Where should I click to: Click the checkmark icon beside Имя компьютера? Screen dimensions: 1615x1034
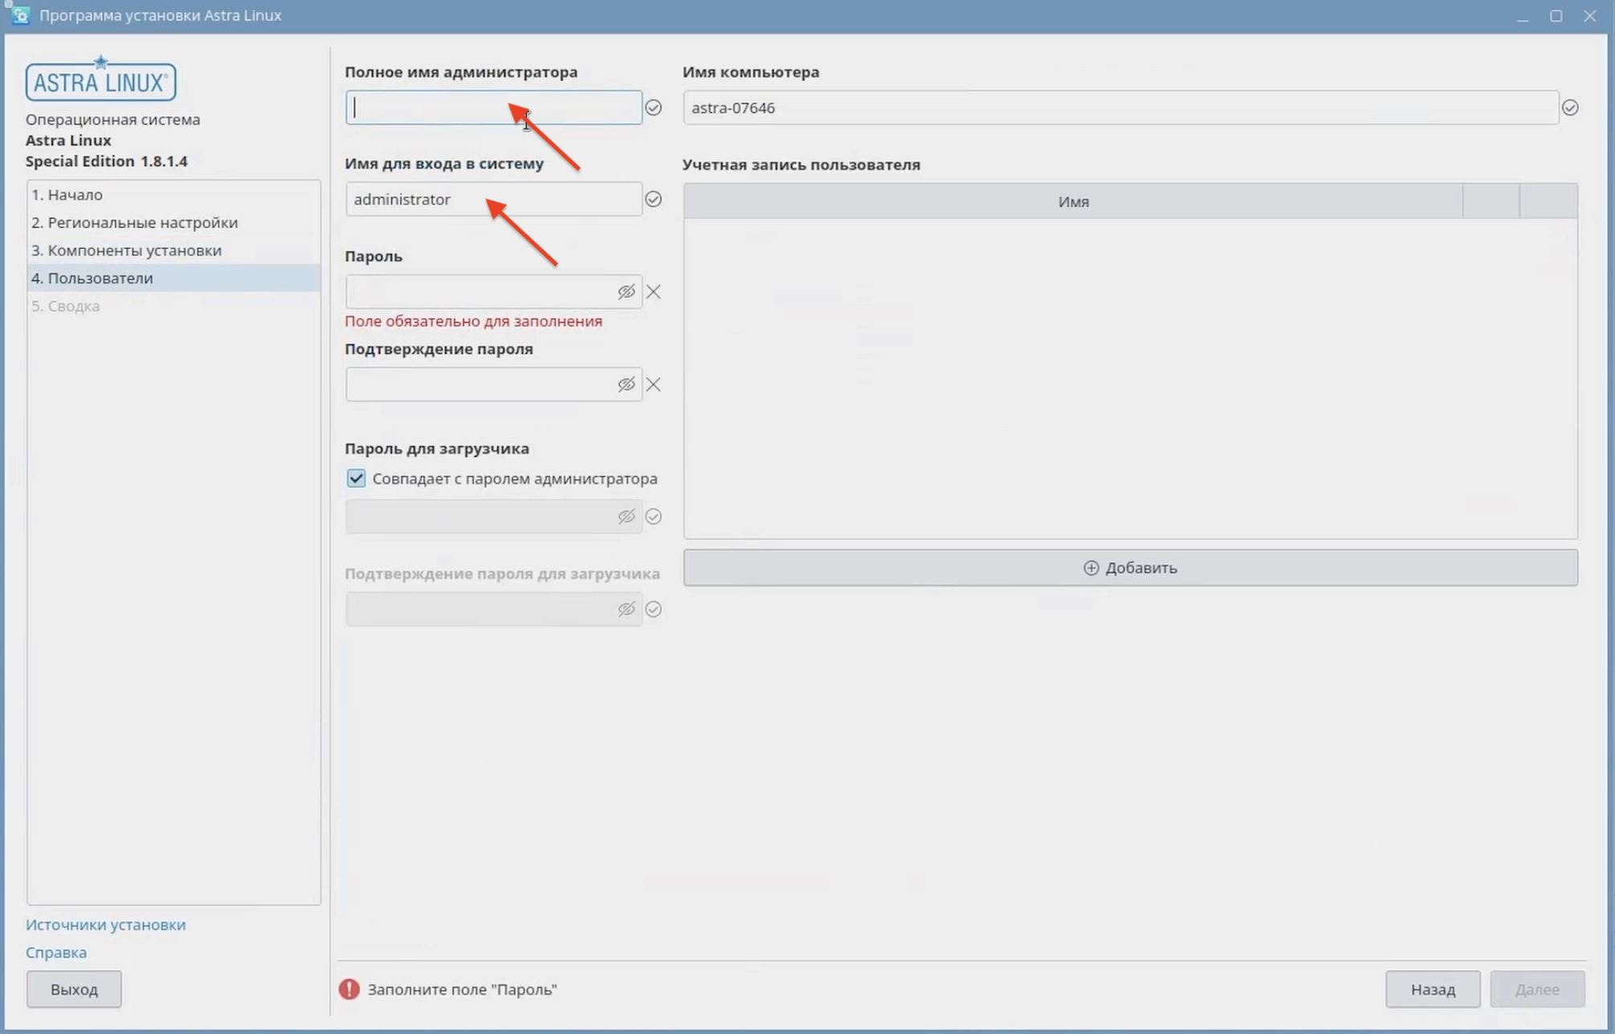pyautogui.click(x=1572, y=107)
